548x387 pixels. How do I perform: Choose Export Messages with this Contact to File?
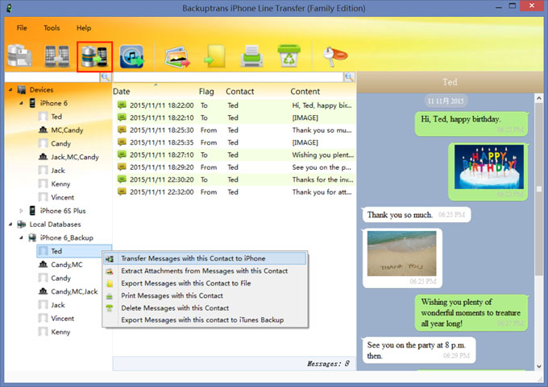click(x=205, y=283)
